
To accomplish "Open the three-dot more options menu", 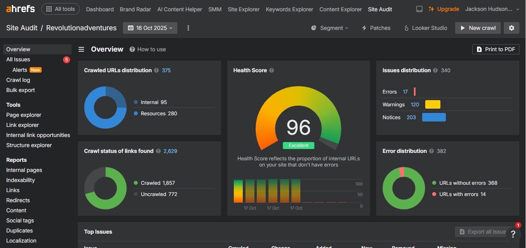I will (x=188, y=28).
